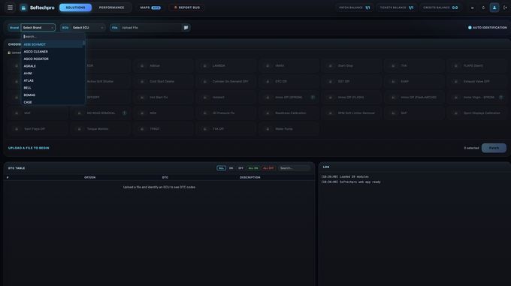Viewport: 511px width, 286px height.
Task: Choose BELL from brand list
Action: click(x=52, y=88)
